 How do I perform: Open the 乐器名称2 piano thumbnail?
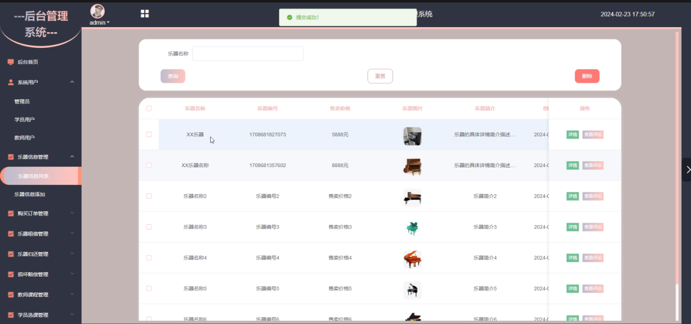pos(412,198)
